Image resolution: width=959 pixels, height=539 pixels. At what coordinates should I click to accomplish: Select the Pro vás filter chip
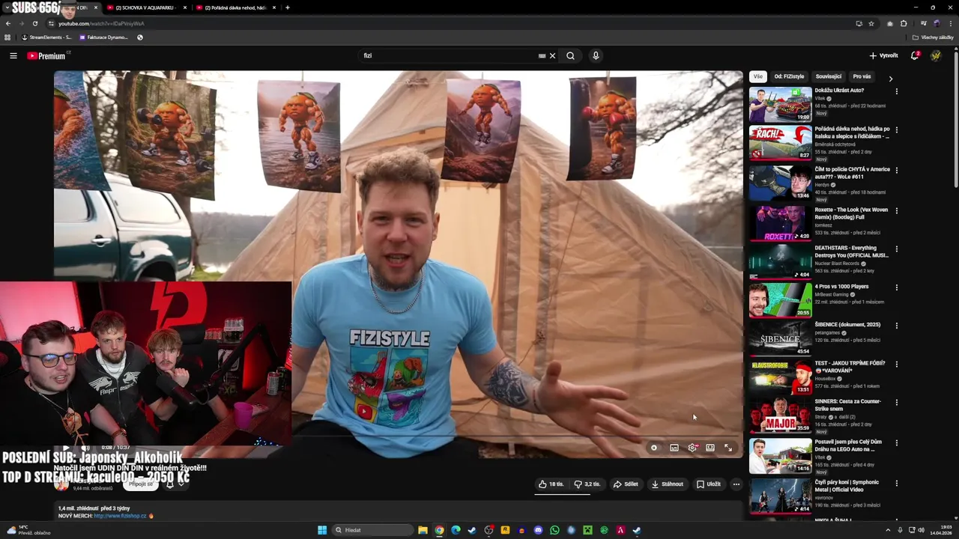click(862, 76)
